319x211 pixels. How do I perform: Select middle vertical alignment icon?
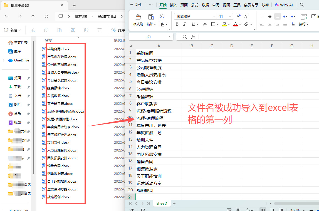click(x=269, y=16)
